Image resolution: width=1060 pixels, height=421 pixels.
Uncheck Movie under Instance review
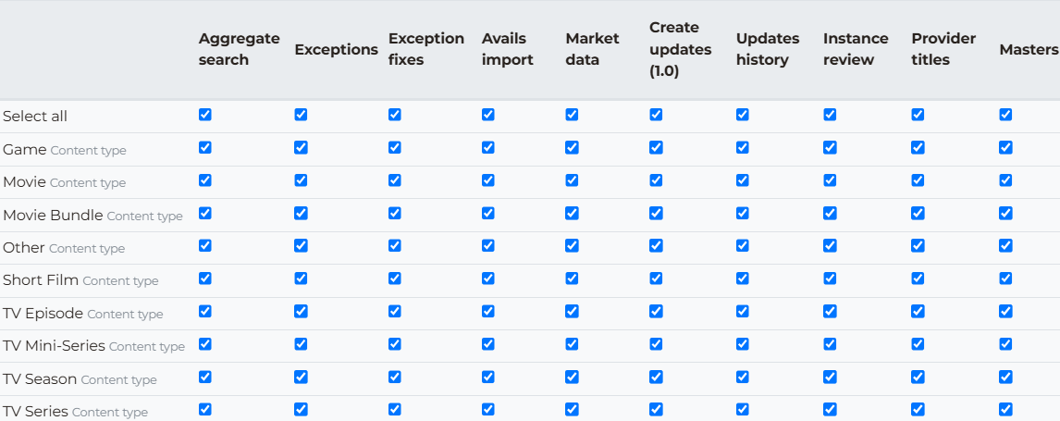point(830,180)
